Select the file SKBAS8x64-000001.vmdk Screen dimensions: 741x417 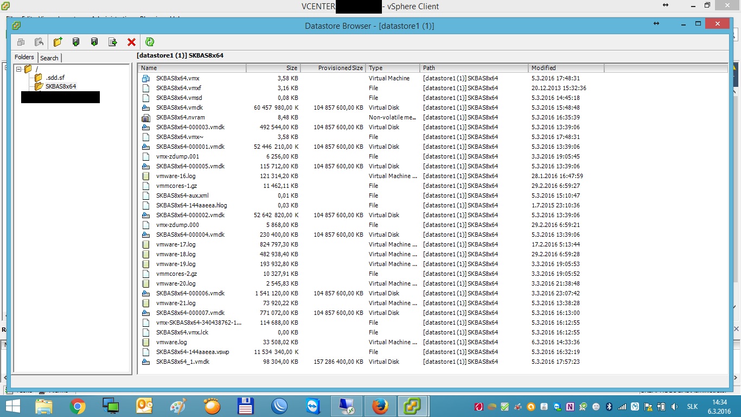pyautogui.click(x=190, y=147)
